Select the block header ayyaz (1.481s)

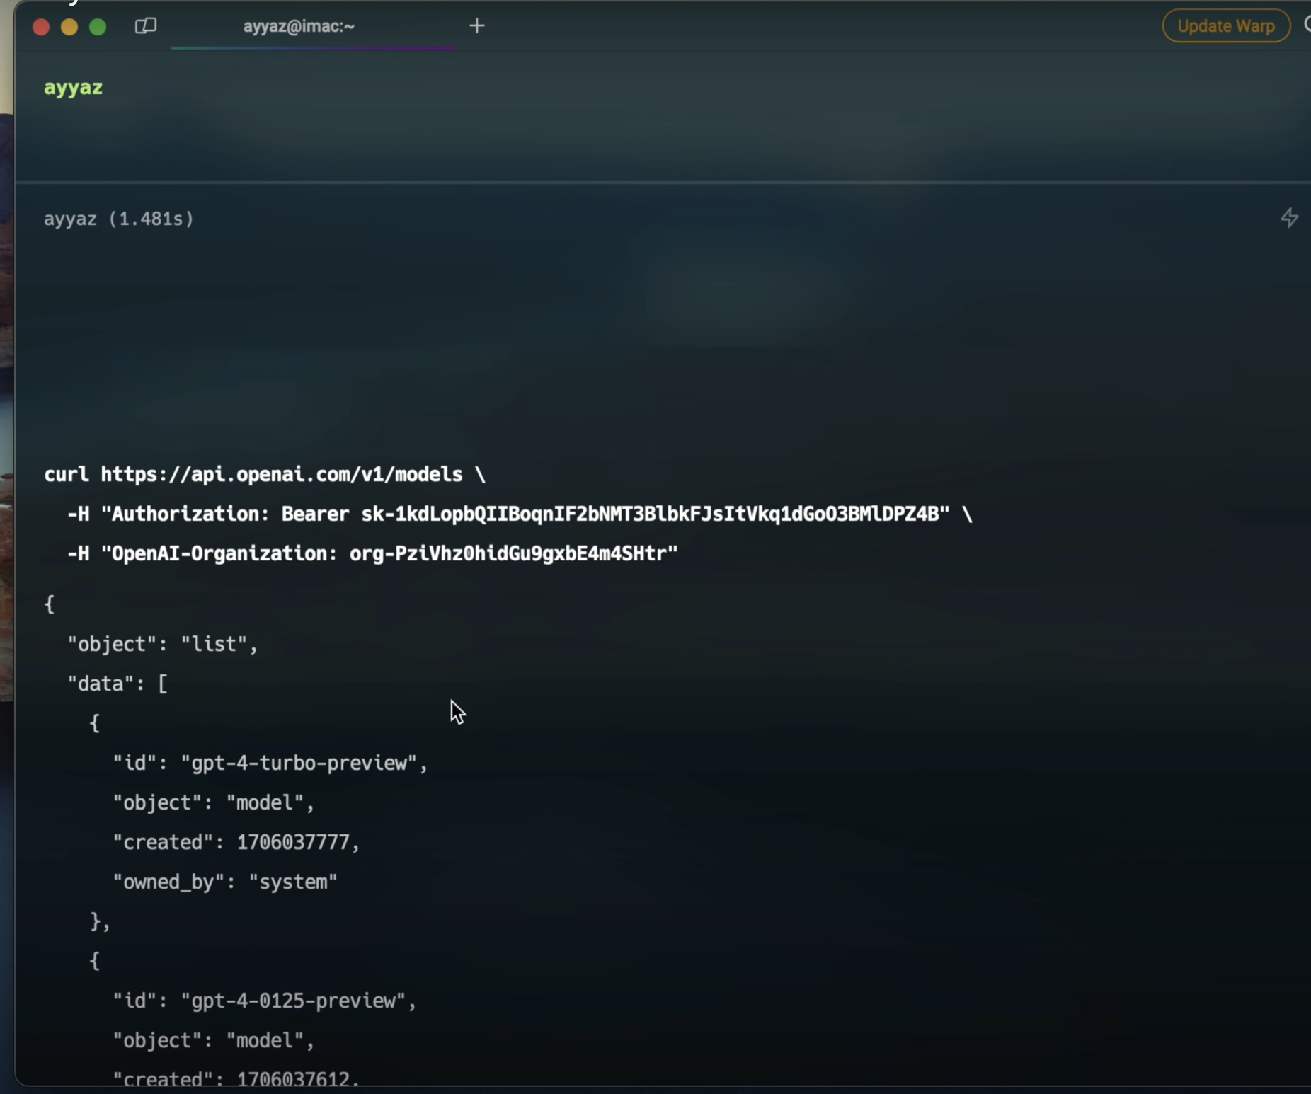[x=119, y=219]
